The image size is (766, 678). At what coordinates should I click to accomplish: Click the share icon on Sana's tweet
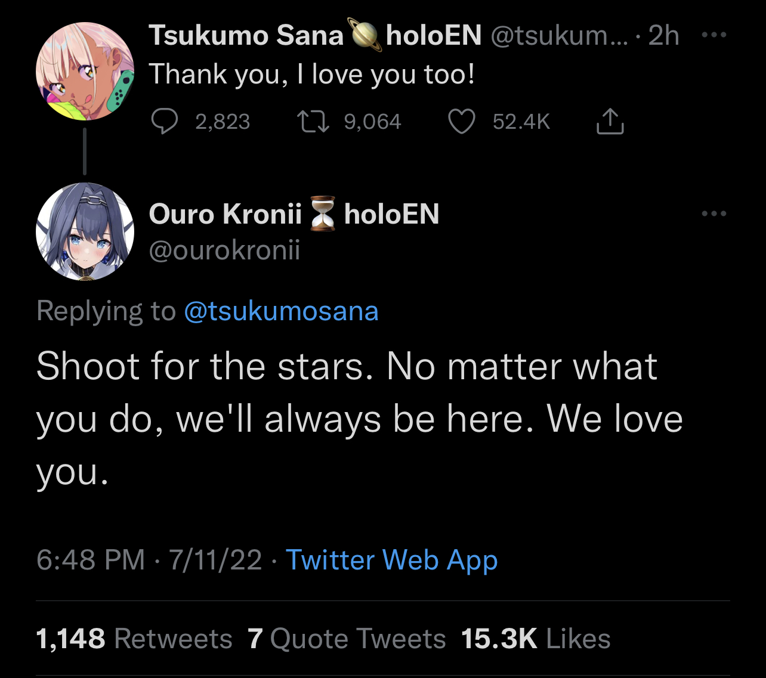click(x=610, y=121)
